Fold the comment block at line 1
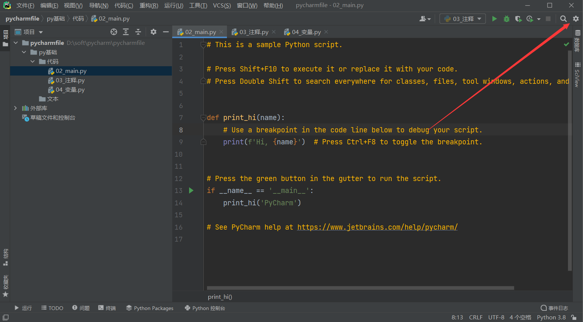Image resolution: width=583 pixels, height=322 pixels. tap(203, 45)
